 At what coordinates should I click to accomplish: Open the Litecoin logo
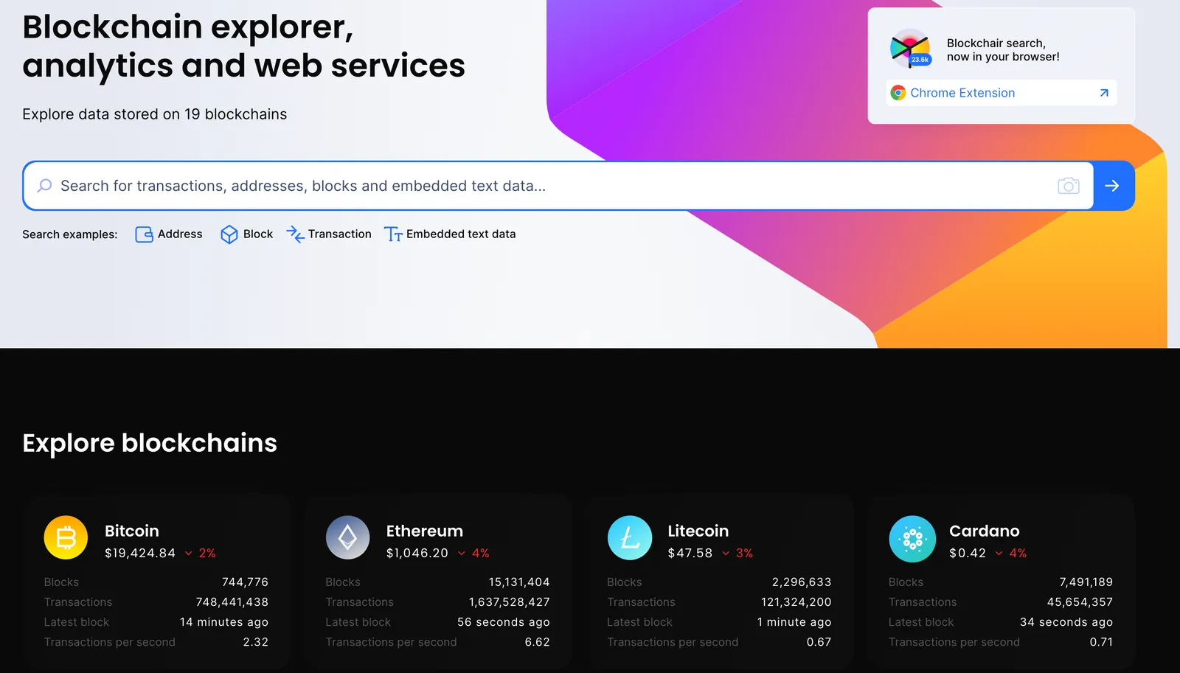pos(629,537)
